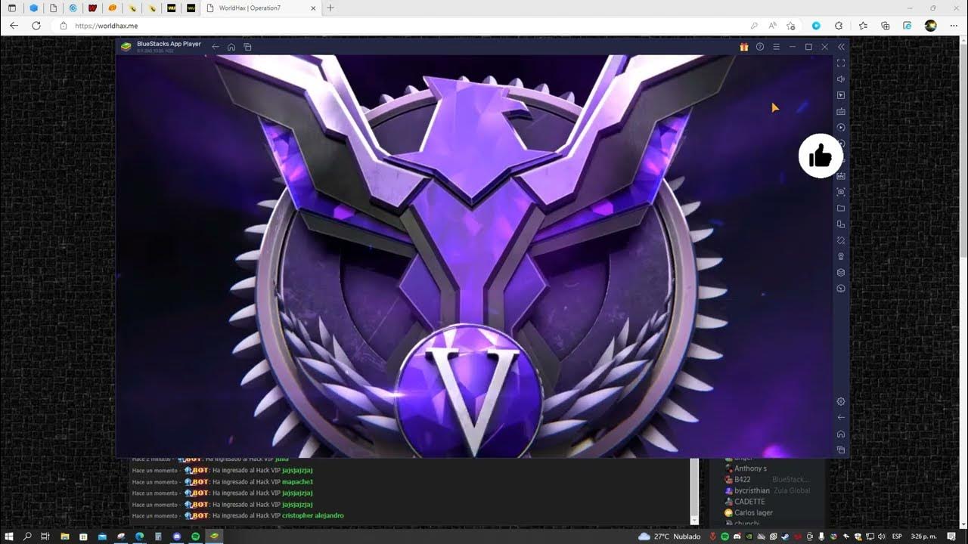Click the chat log vertical scrollbar

pyautogui.click(x=694, y=491)
